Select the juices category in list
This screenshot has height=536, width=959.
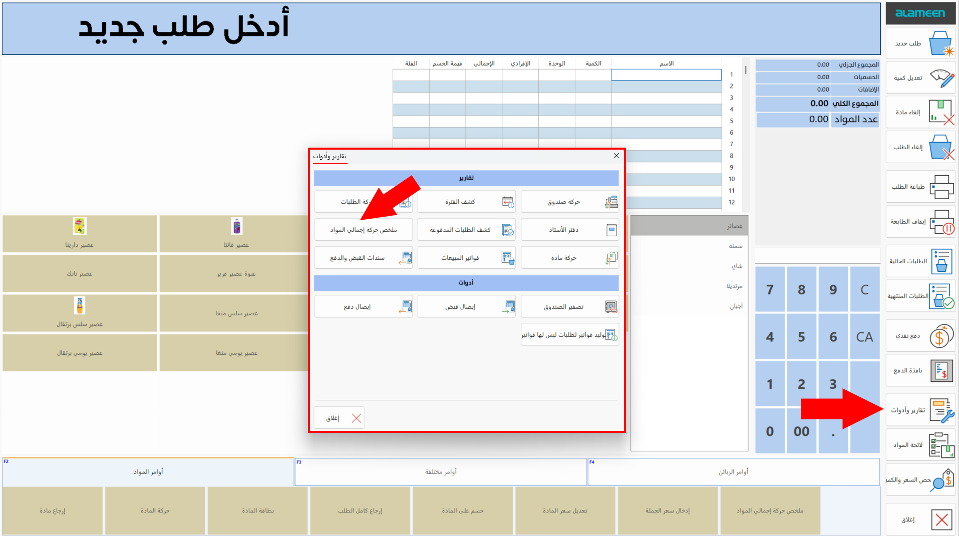click(x=690, y=226)
